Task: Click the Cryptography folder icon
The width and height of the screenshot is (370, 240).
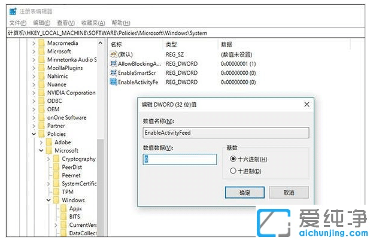Action: pyautogui.click(x=56, y=159)
